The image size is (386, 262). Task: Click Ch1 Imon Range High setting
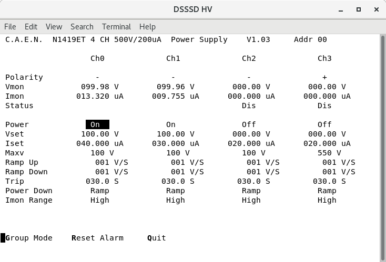tap(176, 200)
